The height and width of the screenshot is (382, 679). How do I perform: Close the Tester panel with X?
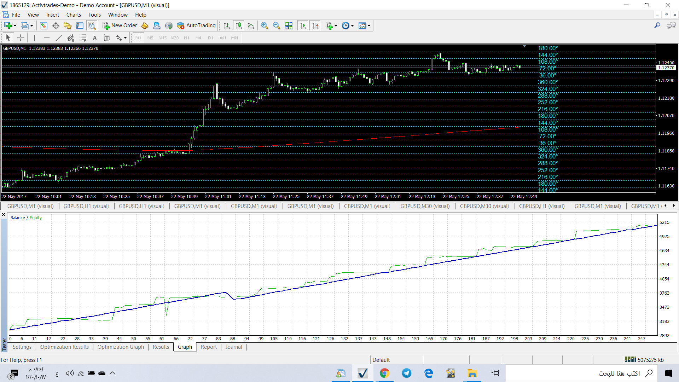[x=4, y=215]
